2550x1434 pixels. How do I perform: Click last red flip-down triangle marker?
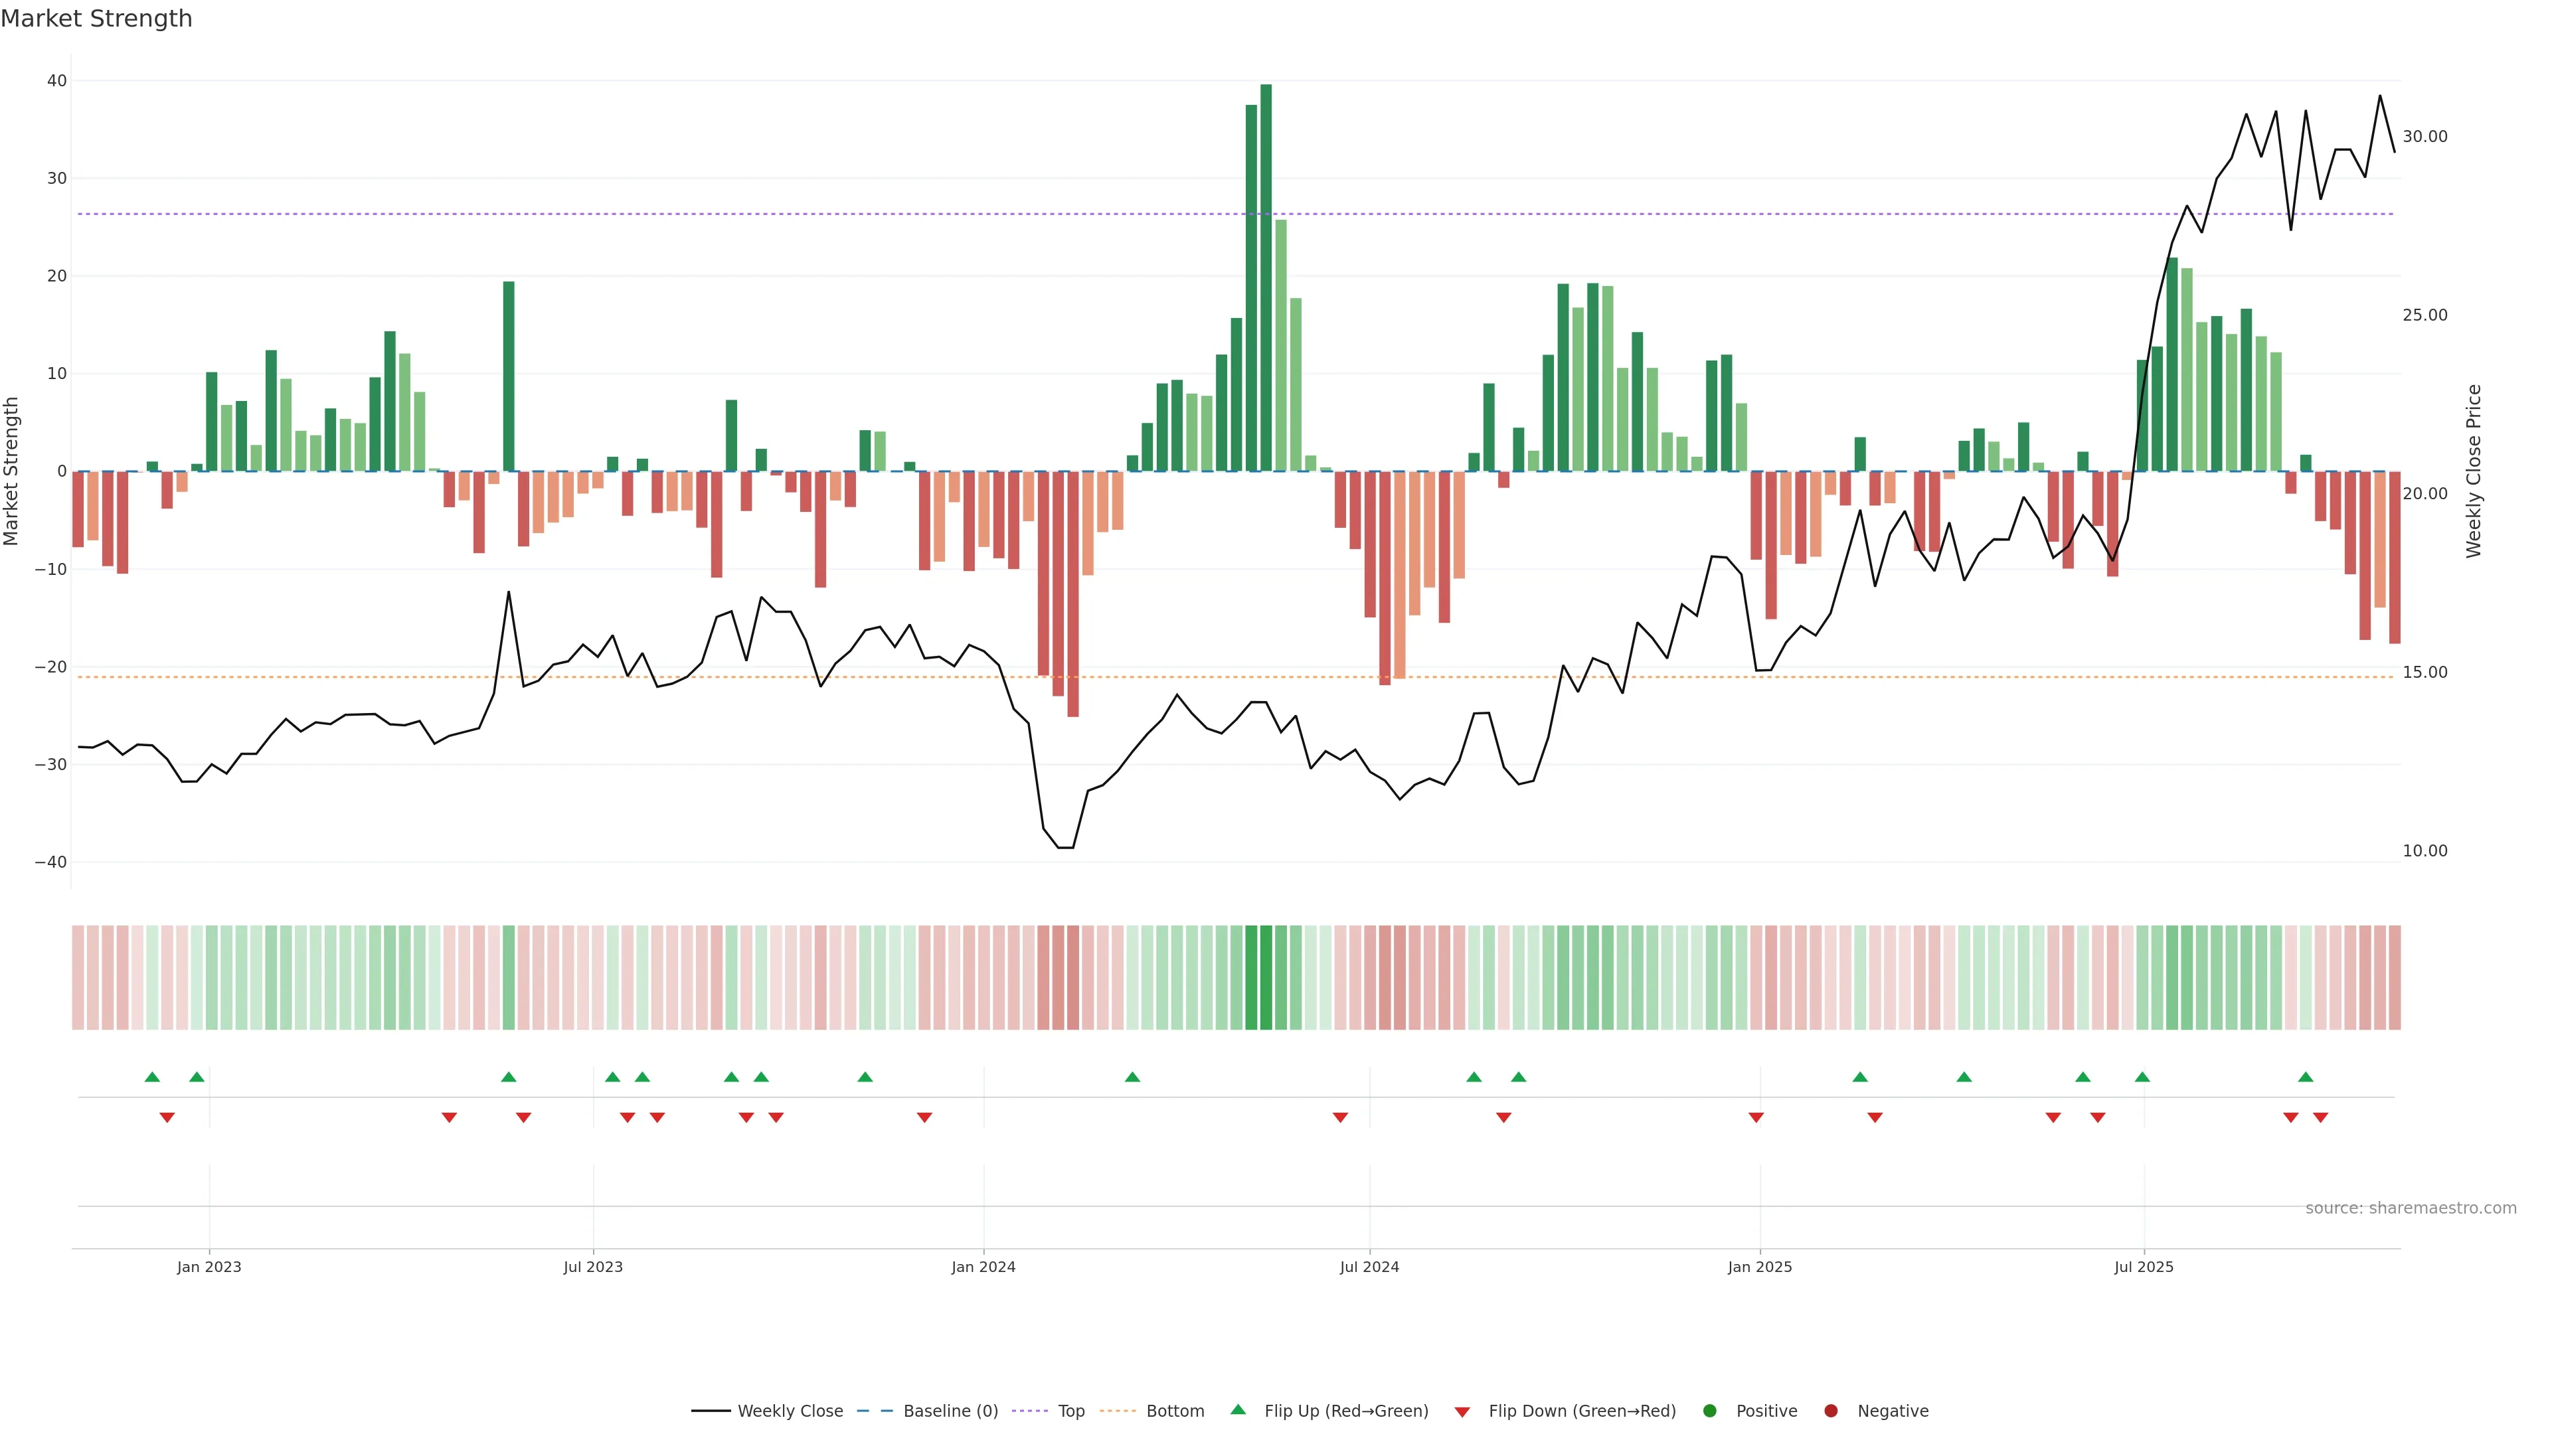pos(2320,1117)
